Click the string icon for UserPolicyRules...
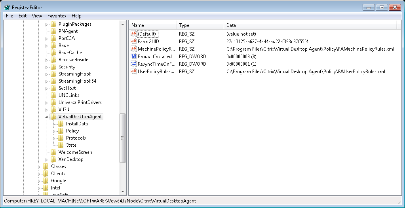The height and width of the screenshot is (208, 405). point(133,71)
